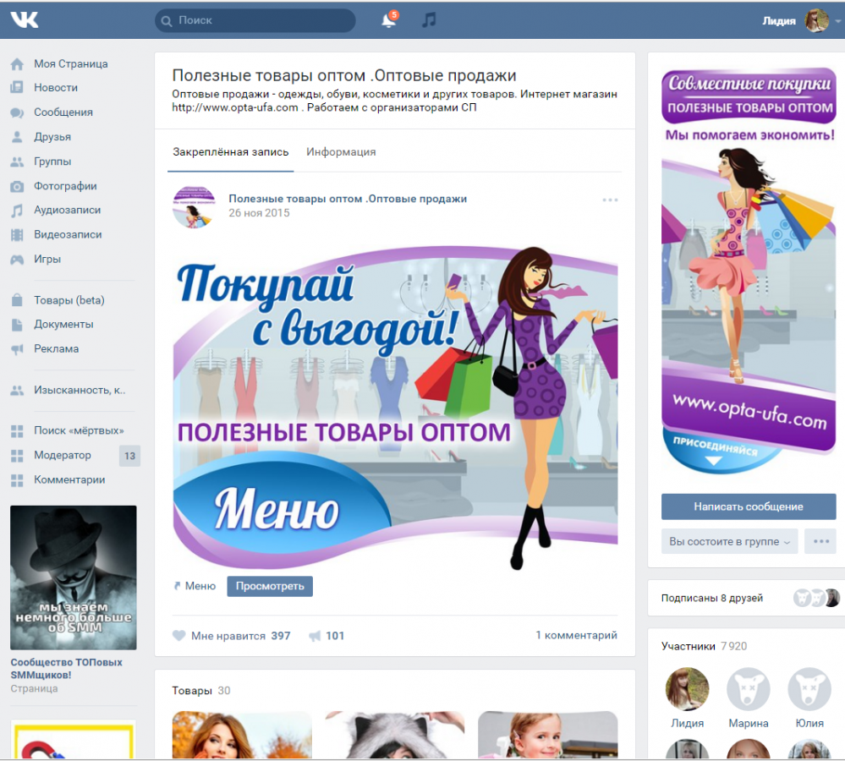Switch to the Закреплённая запись tab
845x761 pixels.
pyautogui.click(x=231, y=152)
